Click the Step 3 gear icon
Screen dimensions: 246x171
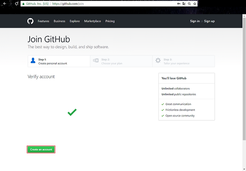click(x=158, y=60)
